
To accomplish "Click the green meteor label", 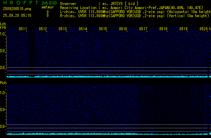I will click(x=47, y=7).
